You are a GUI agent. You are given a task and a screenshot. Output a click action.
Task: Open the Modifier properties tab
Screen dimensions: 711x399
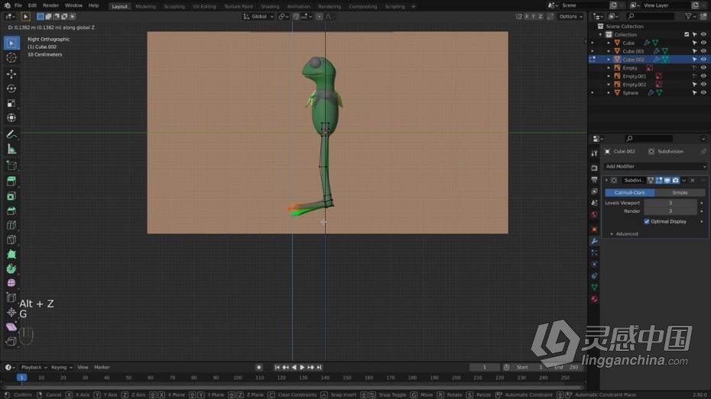click(594, 241)
